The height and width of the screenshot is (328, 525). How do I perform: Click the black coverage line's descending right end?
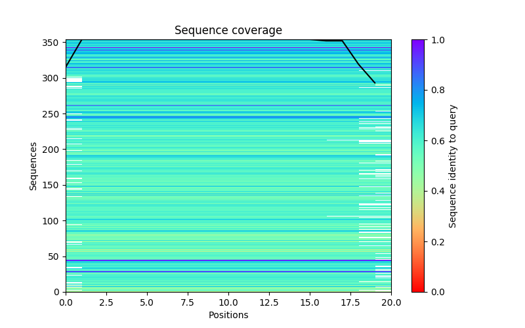coord(374,82)
